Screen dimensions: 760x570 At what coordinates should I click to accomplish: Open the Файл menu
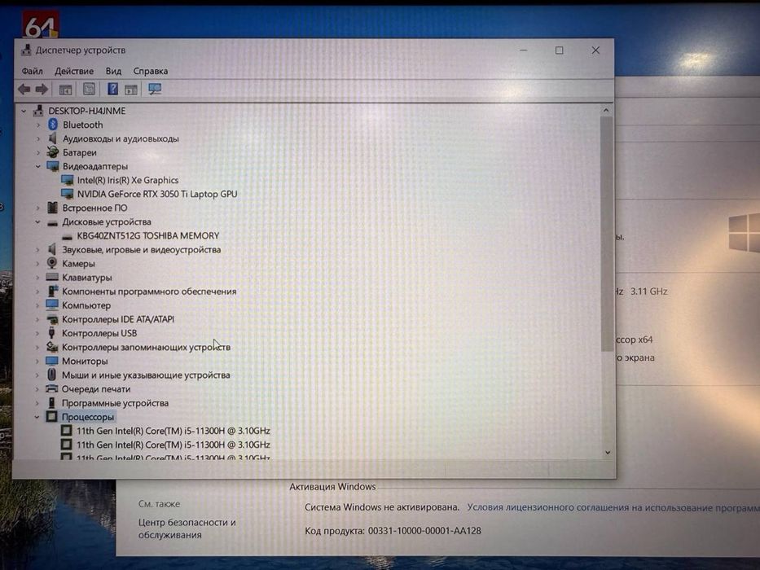tap(32, 72)
